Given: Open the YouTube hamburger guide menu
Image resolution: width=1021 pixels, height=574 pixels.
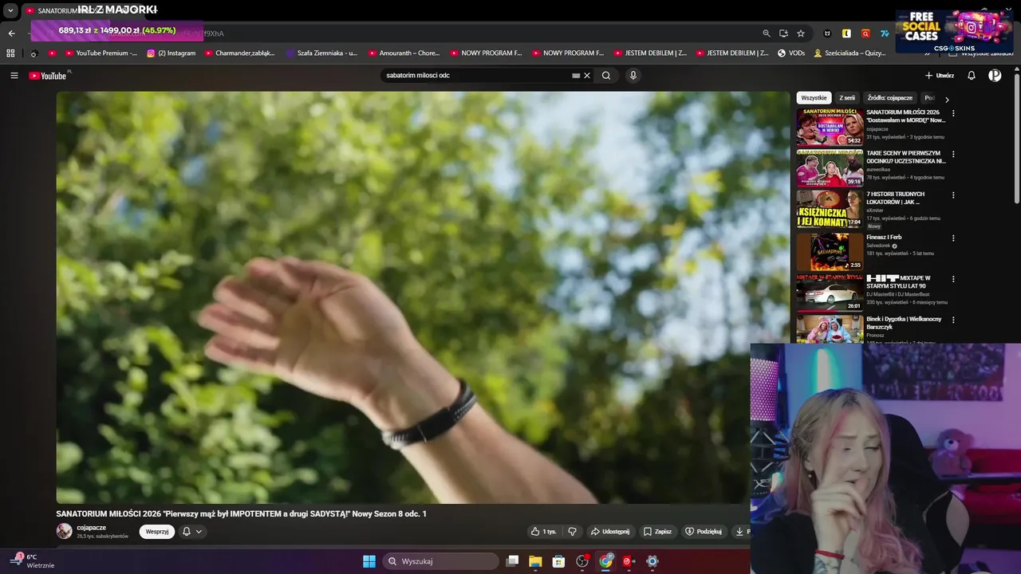Looking at the screenshot, I should point(14,76).
